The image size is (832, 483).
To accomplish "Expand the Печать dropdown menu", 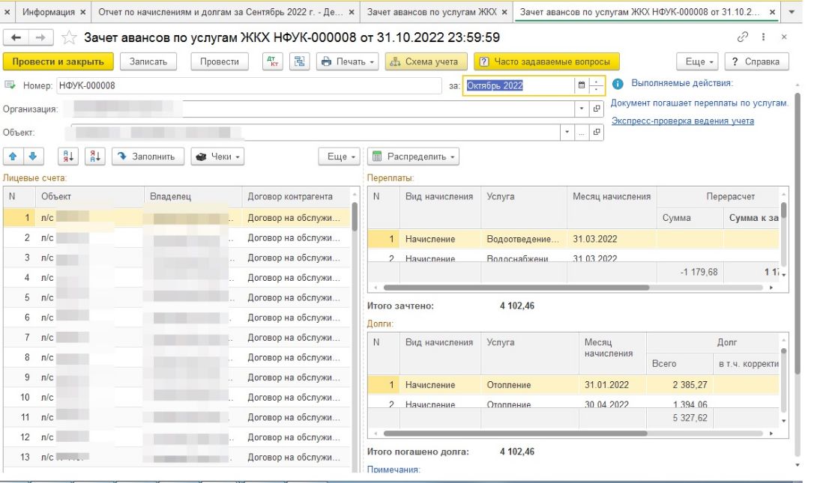I will [349, 61].
